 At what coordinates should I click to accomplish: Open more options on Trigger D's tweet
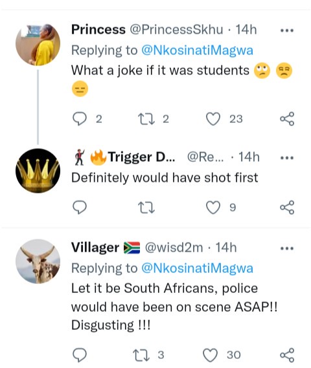[x=287, y=158]
